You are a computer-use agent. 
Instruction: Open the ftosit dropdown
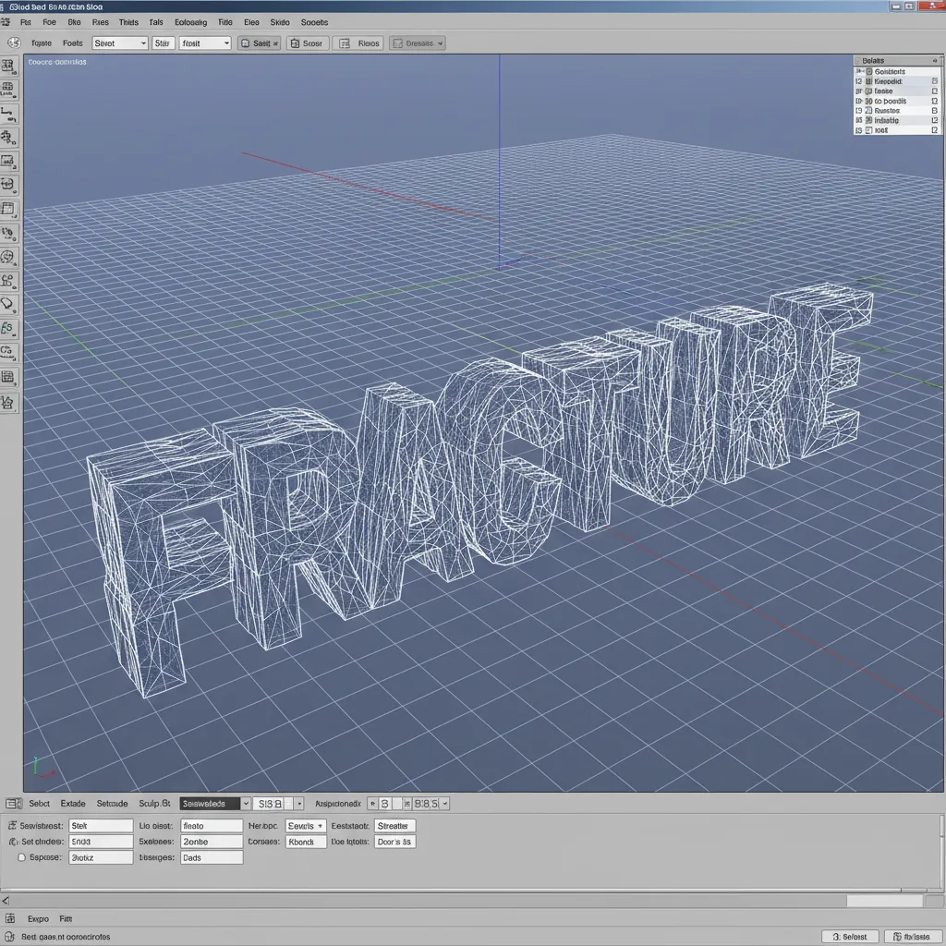[x=205, y=43]
